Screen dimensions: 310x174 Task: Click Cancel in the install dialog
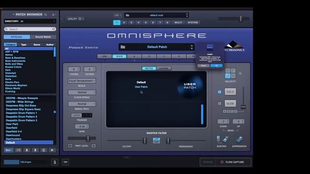click(203, 66)
